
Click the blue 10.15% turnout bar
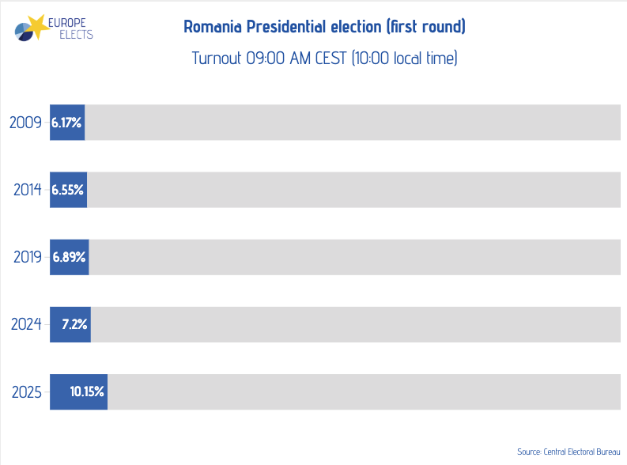78,392
